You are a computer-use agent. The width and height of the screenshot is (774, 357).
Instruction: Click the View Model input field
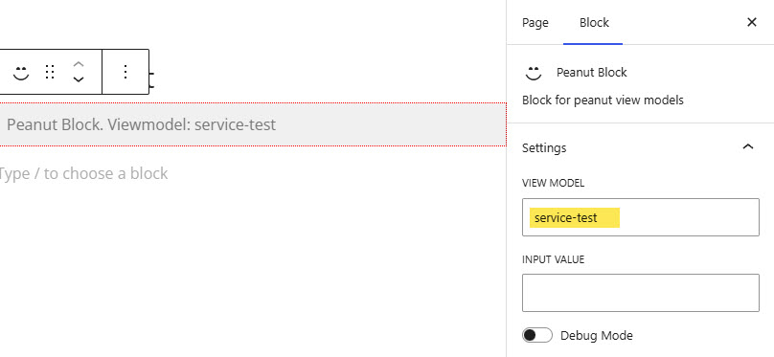click(x=640, y=217)
